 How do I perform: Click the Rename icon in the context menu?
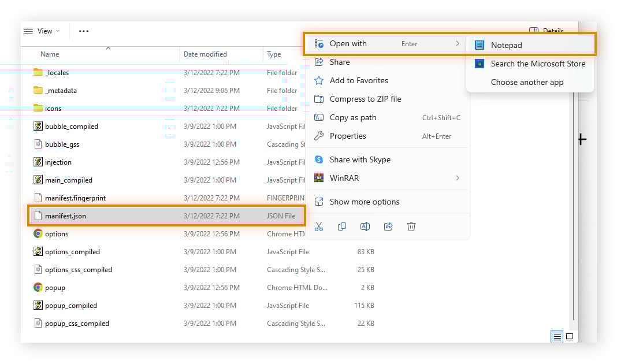pyautogui.click(x=365, y=226)
